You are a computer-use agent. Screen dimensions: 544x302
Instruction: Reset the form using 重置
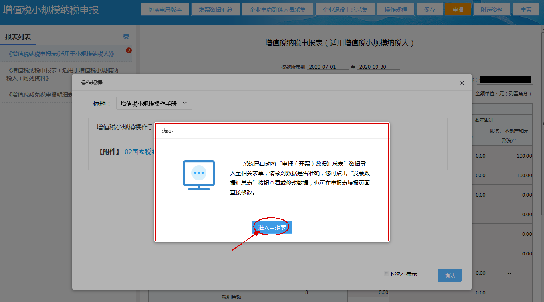point(526,9)
